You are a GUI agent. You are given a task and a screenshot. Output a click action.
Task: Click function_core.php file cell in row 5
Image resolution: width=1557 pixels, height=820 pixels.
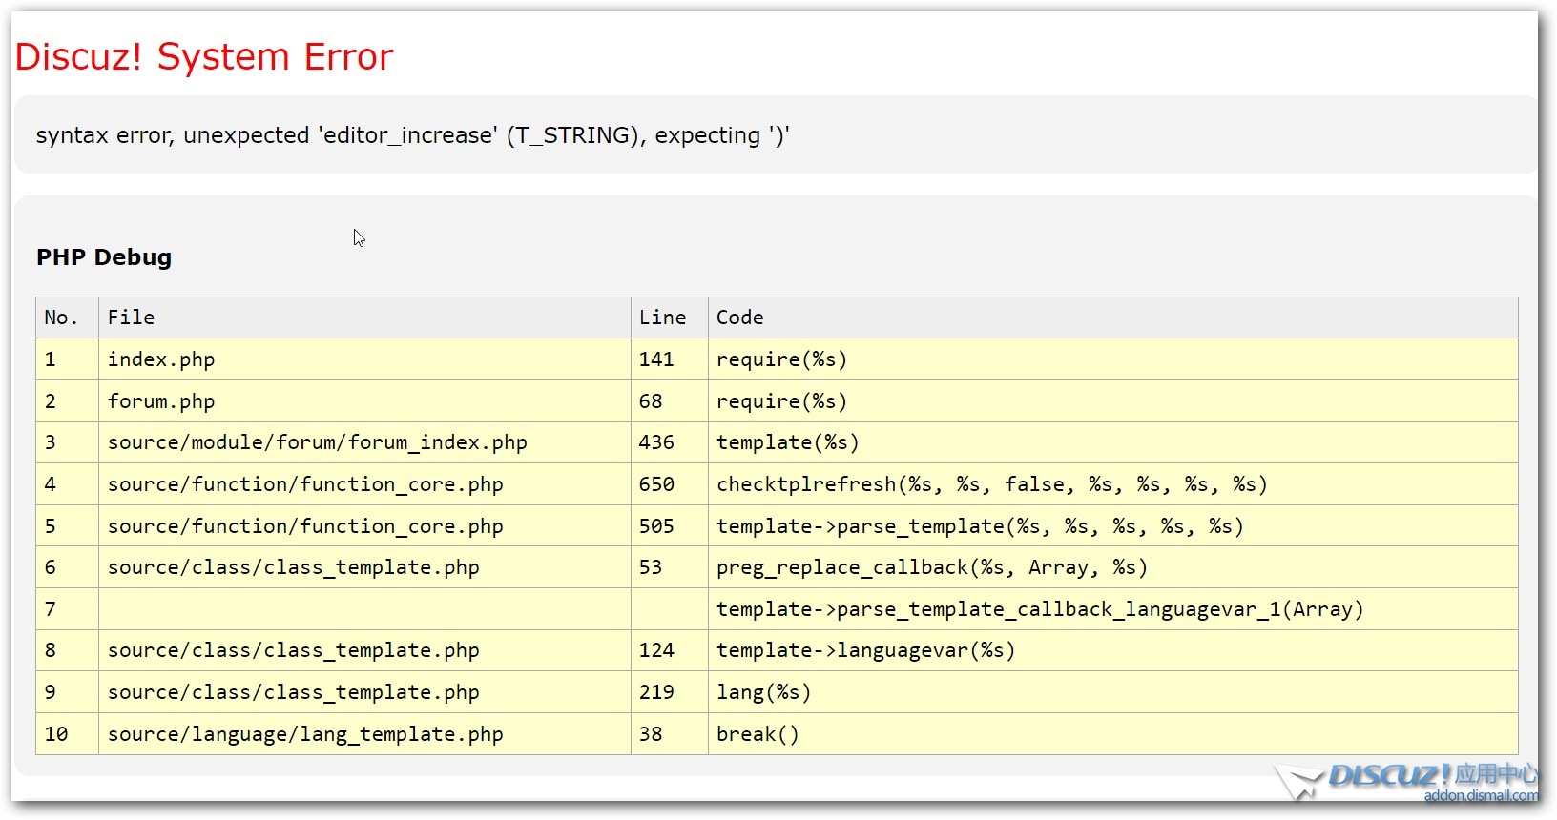[x=364, y=526]
